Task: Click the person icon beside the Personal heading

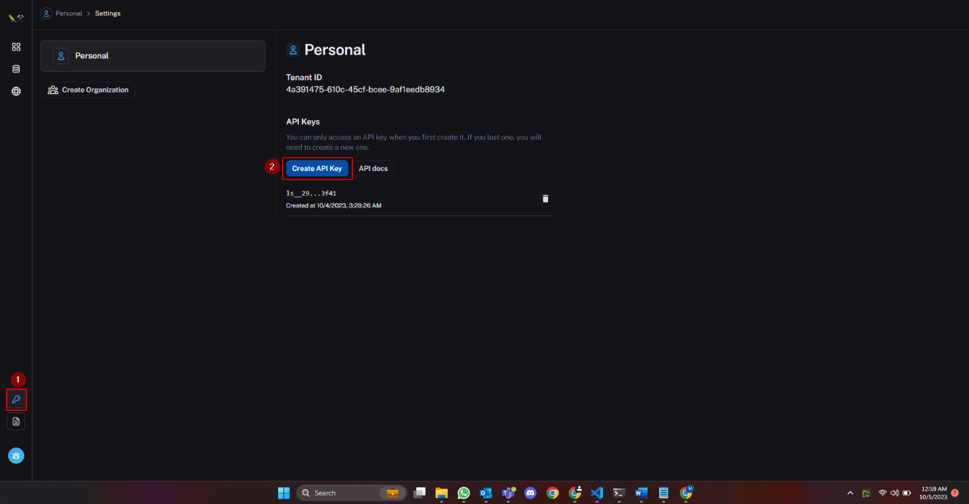Action: pos(292,49)
